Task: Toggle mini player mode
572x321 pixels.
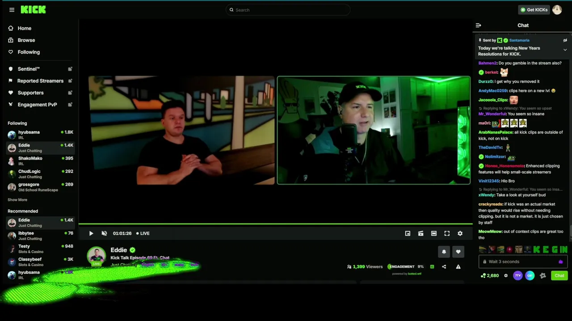Action: tap(408, 233)
